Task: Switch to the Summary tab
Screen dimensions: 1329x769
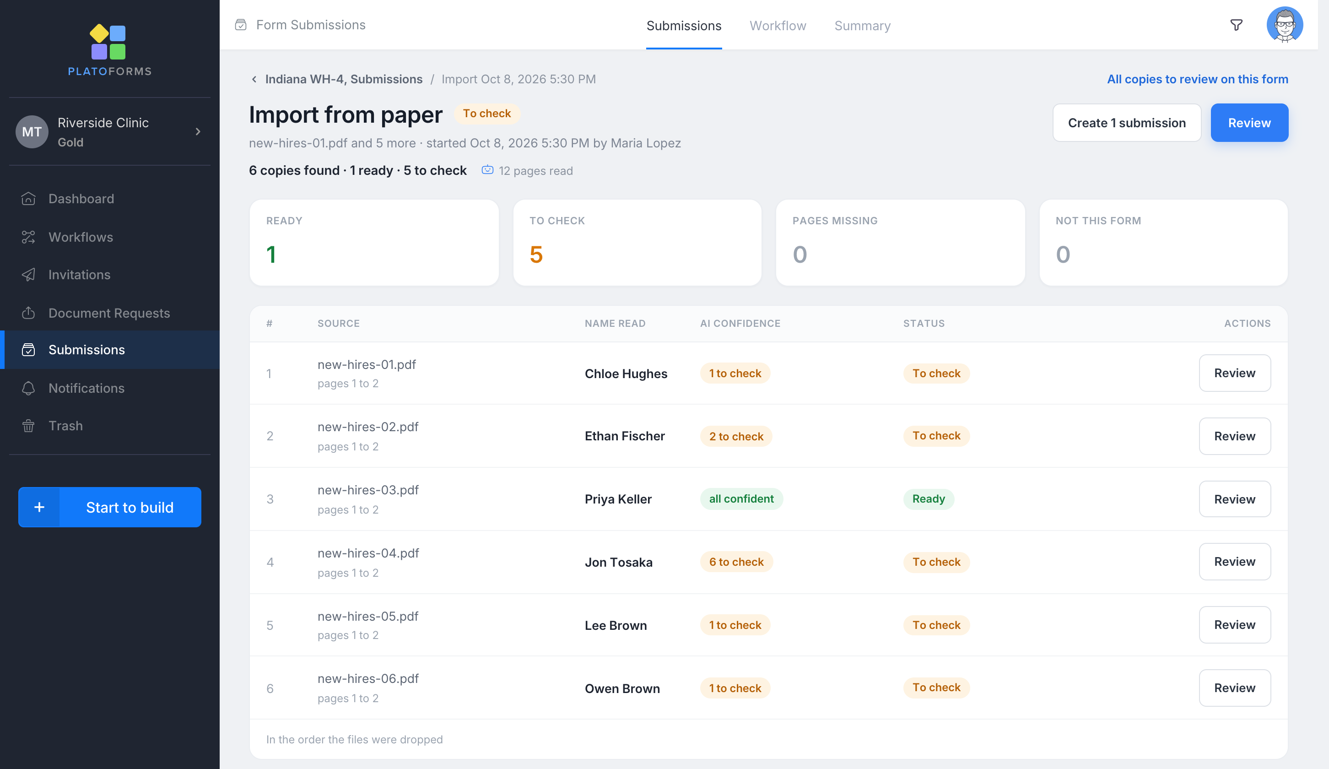Action: tap(862, 26)
